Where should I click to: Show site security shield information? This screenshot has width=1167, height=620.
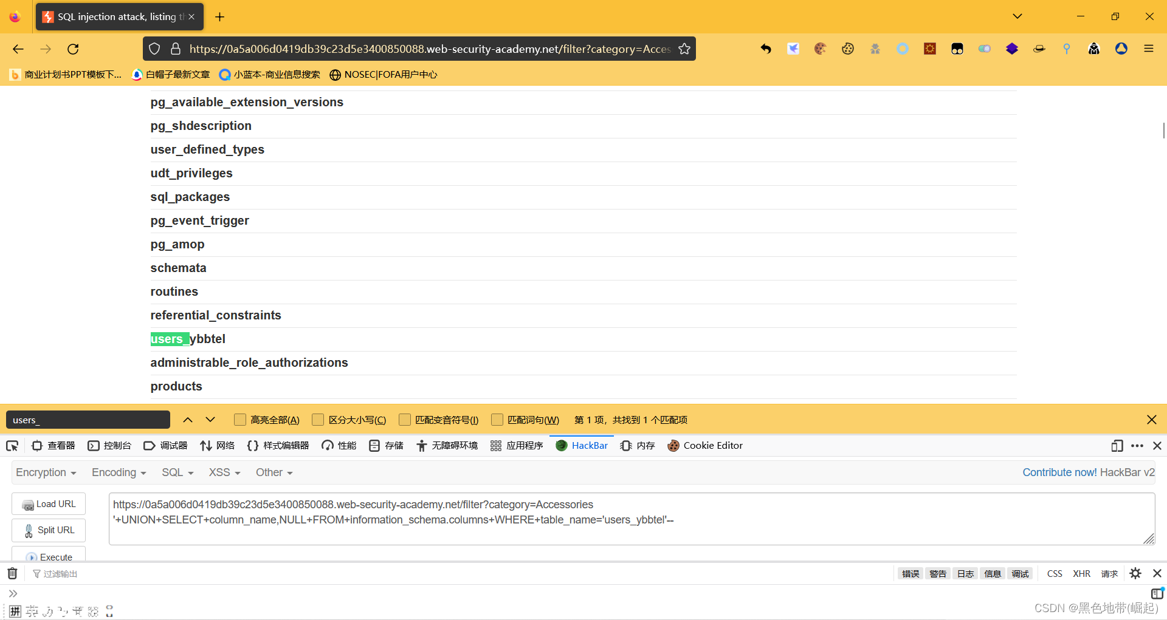154,49
